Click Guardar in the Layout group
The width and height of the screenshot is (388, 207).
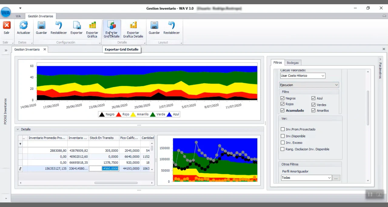[x=154, y=25]
